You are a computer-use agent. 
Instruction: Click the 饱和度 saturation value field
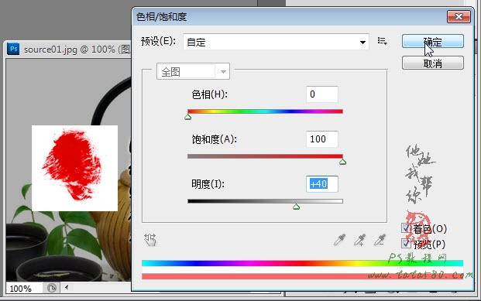coord(322,139)
